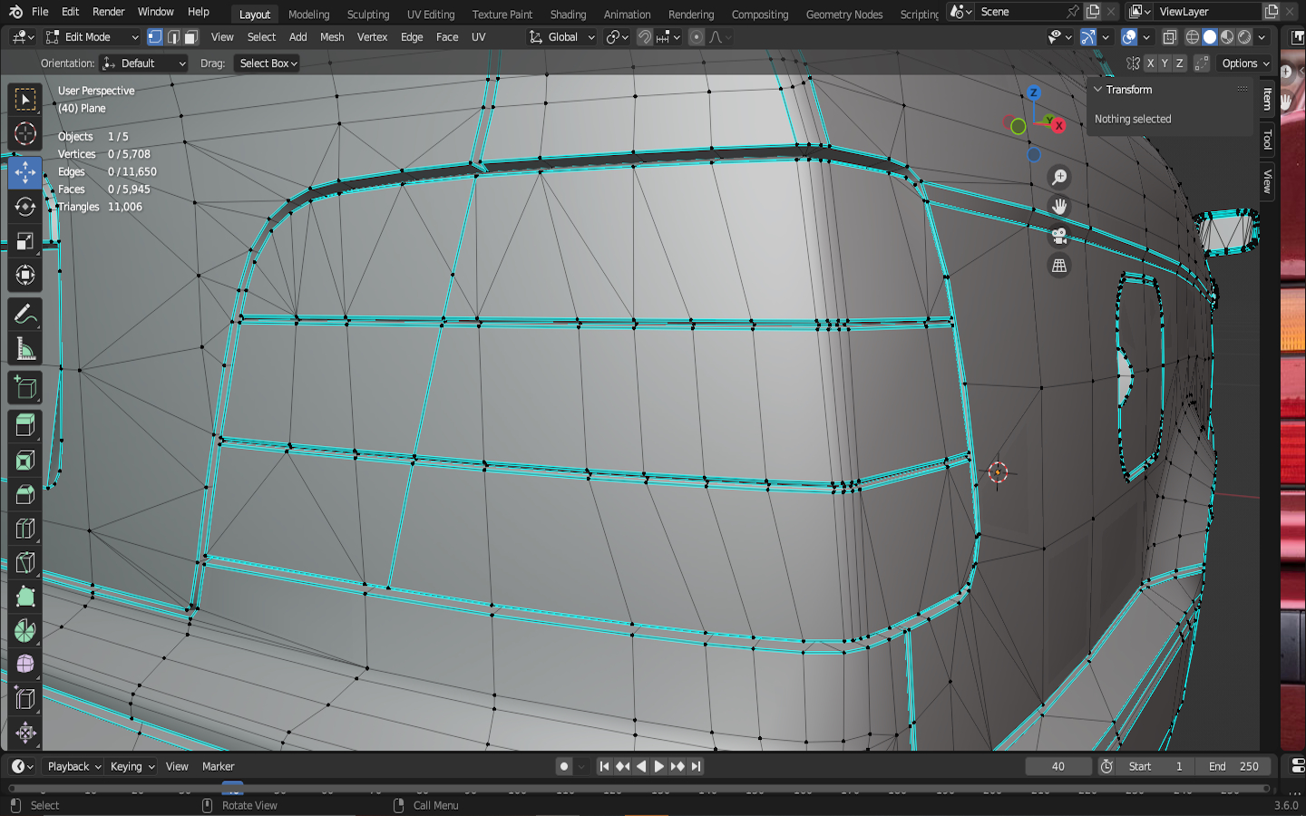This screenshot has width=1306, height=816.
Task: Switch to rendered viewport shading
Action: pyautogui.click(x=1244, y=37)
